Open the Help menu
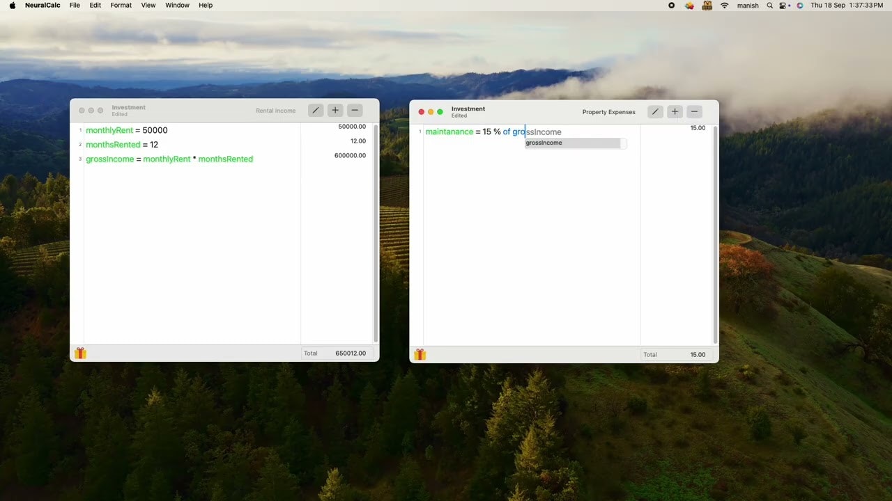Viewport: 892px width, 501px height. pos(206,5)
